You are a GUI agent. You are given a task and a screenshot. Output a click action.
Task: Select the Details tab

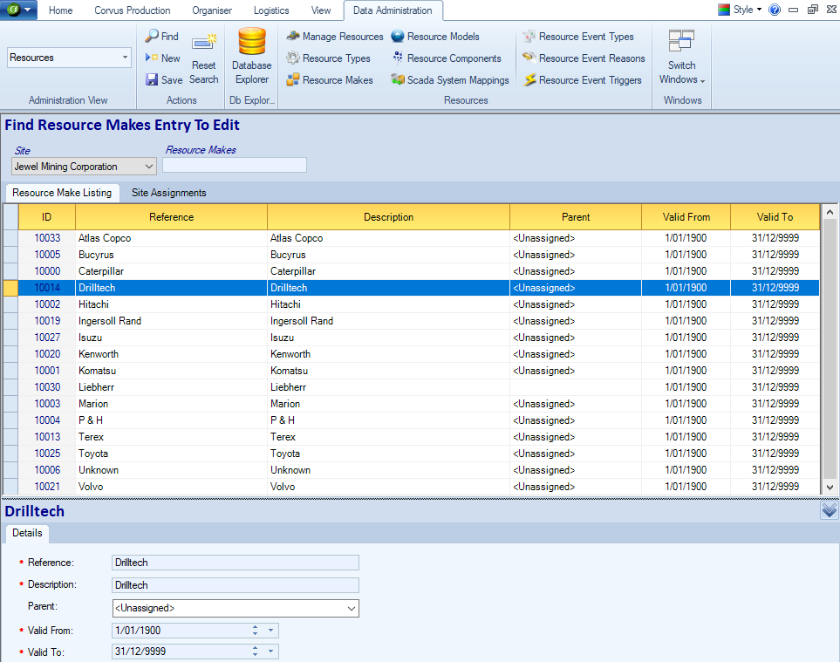(27, 533)
